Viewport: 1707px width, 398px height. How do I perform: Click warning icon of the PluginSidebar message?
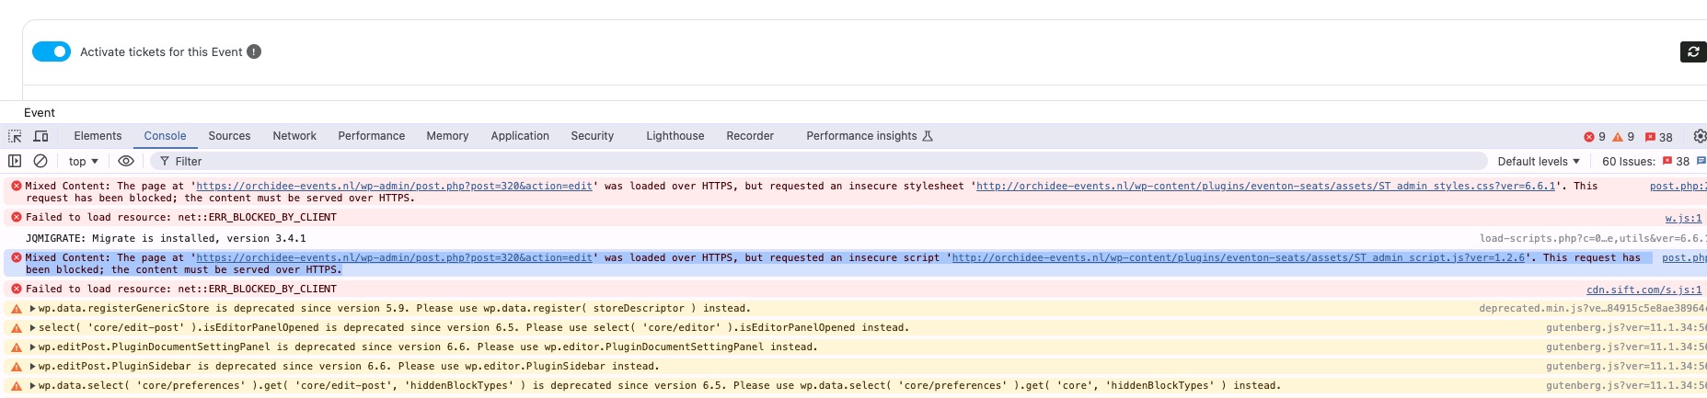16,367
